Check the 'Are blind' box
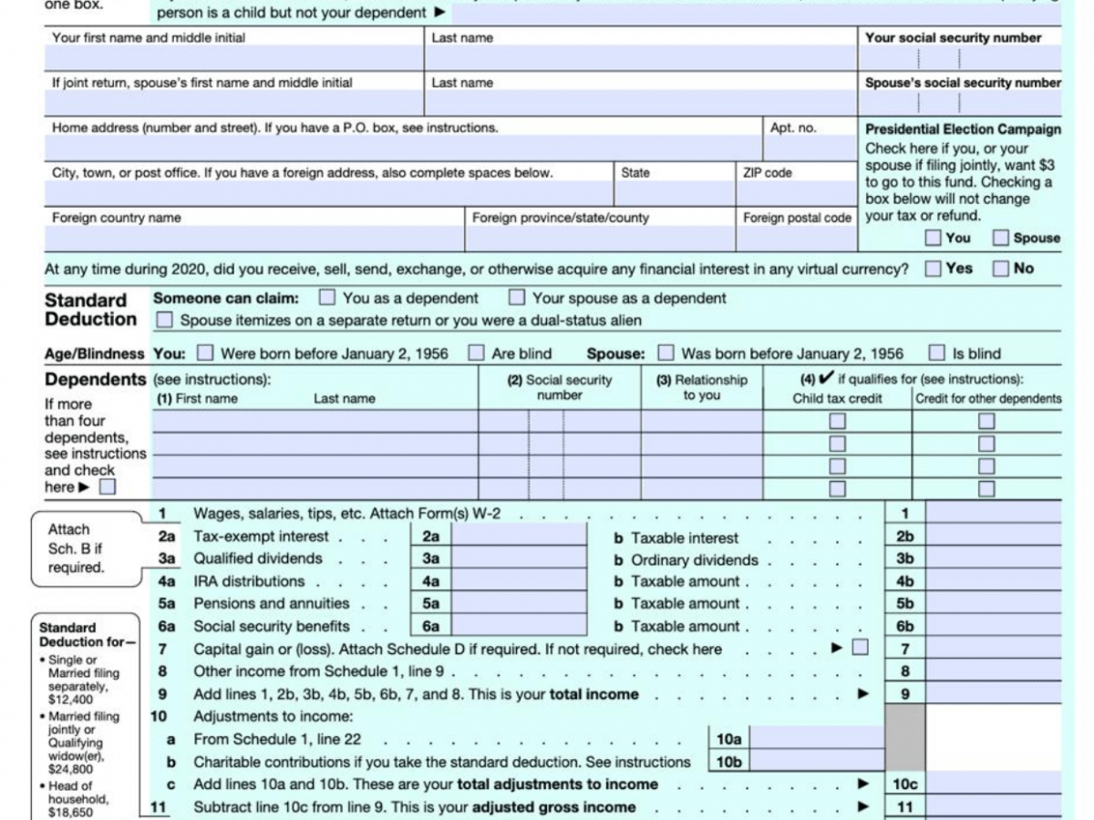The height and width of the screenshot is (820, 1094). 475,354
